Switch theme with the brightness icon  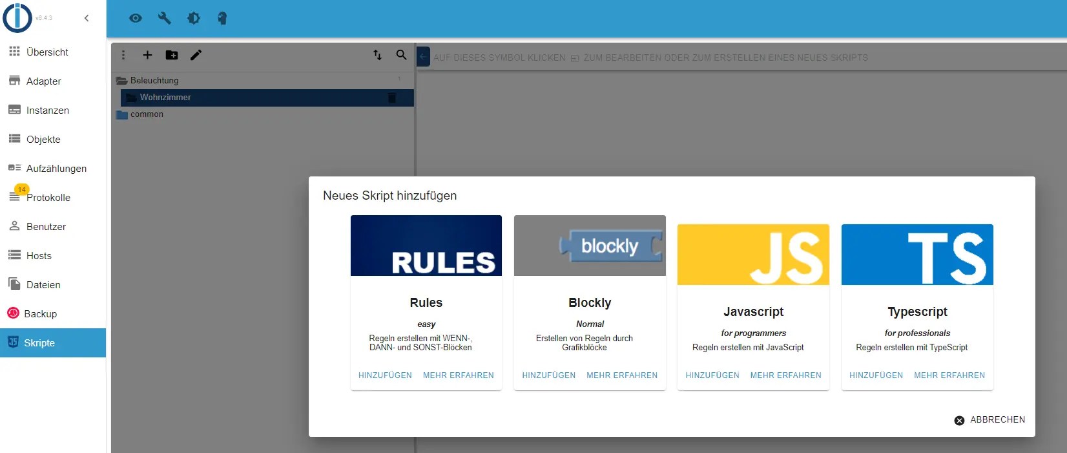[x=194, y=18]
